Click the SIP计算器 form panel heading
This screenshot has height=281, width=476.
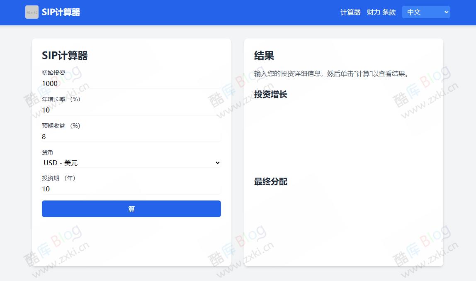pyautogui.click(x=64, y=55)
